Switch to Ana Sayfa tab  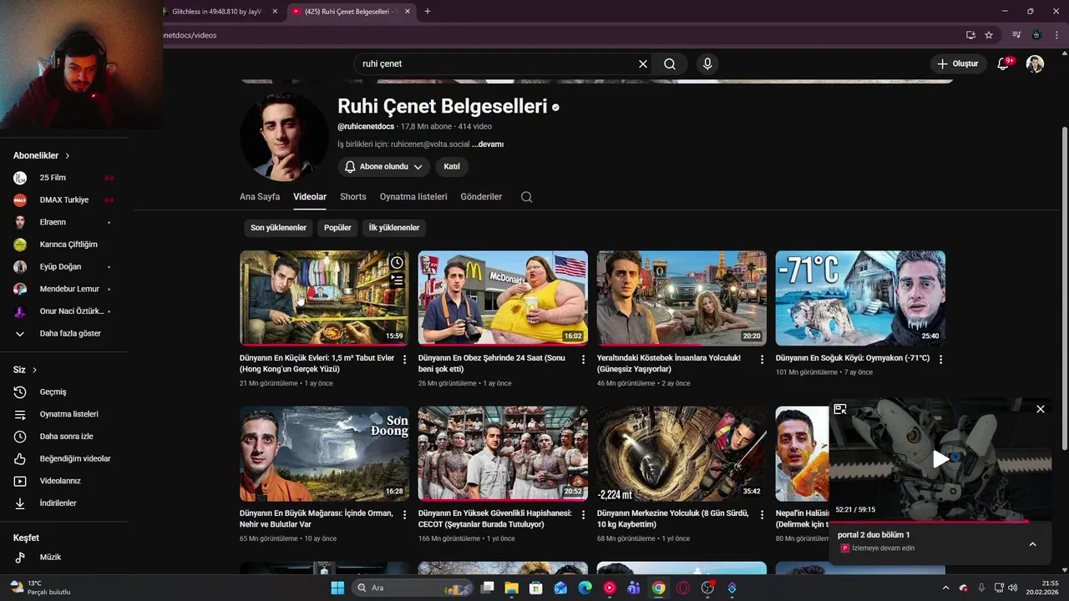click(x=260, y=197)
